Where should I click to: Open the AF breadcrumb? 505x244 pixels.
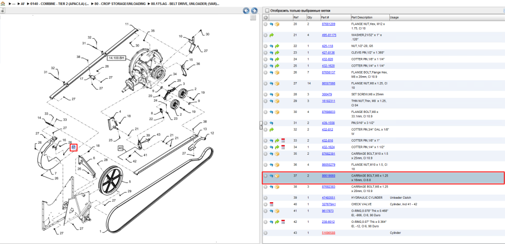pos(23,4)
